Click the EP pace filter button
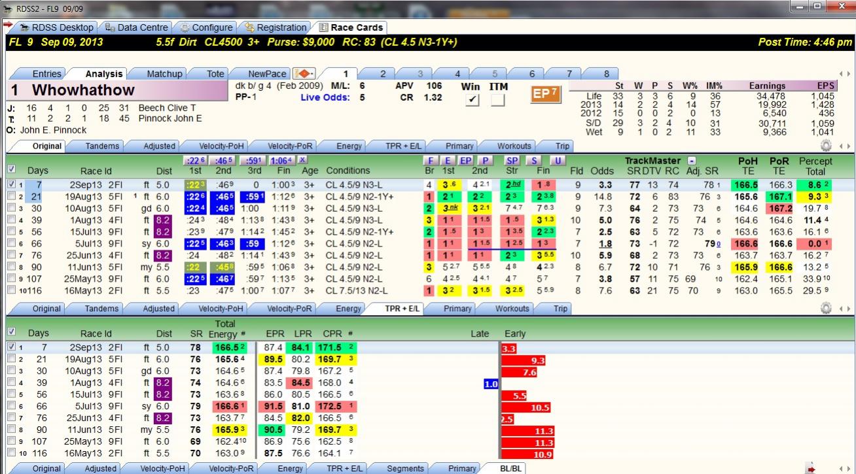856x474 pixels. click(x=466, y=160)
